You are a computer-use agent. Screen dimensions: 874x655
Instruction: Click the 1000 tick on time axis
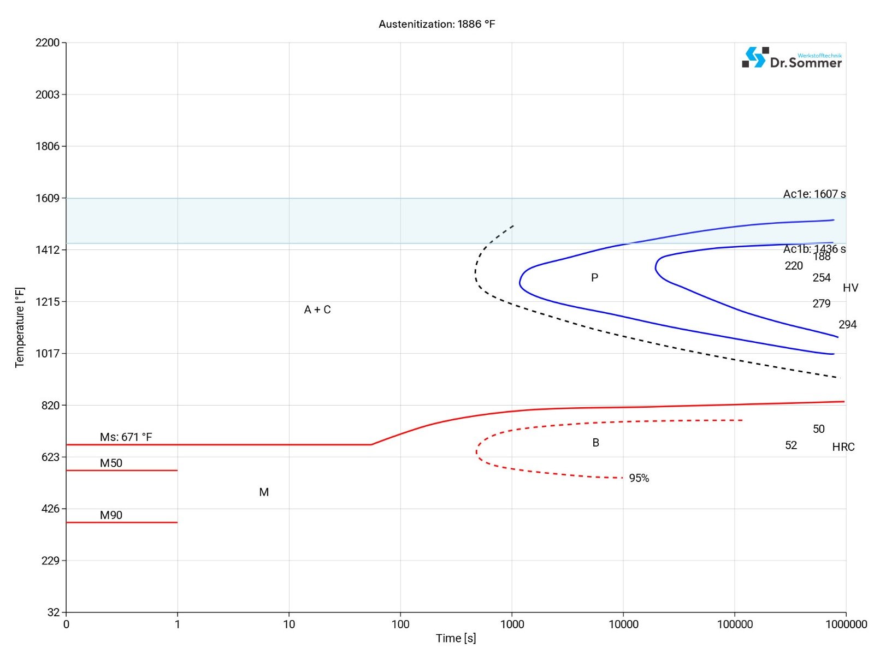pos(512,624)
